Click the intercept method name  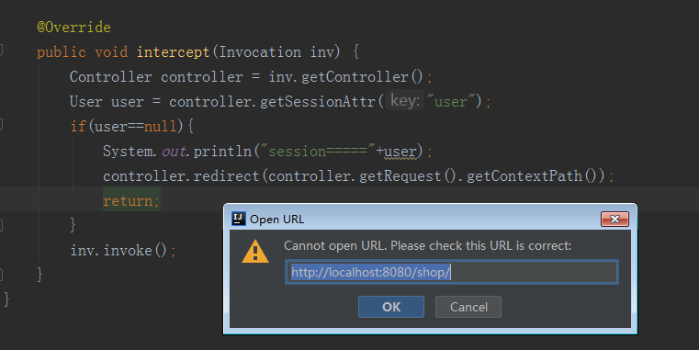click(173, 52)
